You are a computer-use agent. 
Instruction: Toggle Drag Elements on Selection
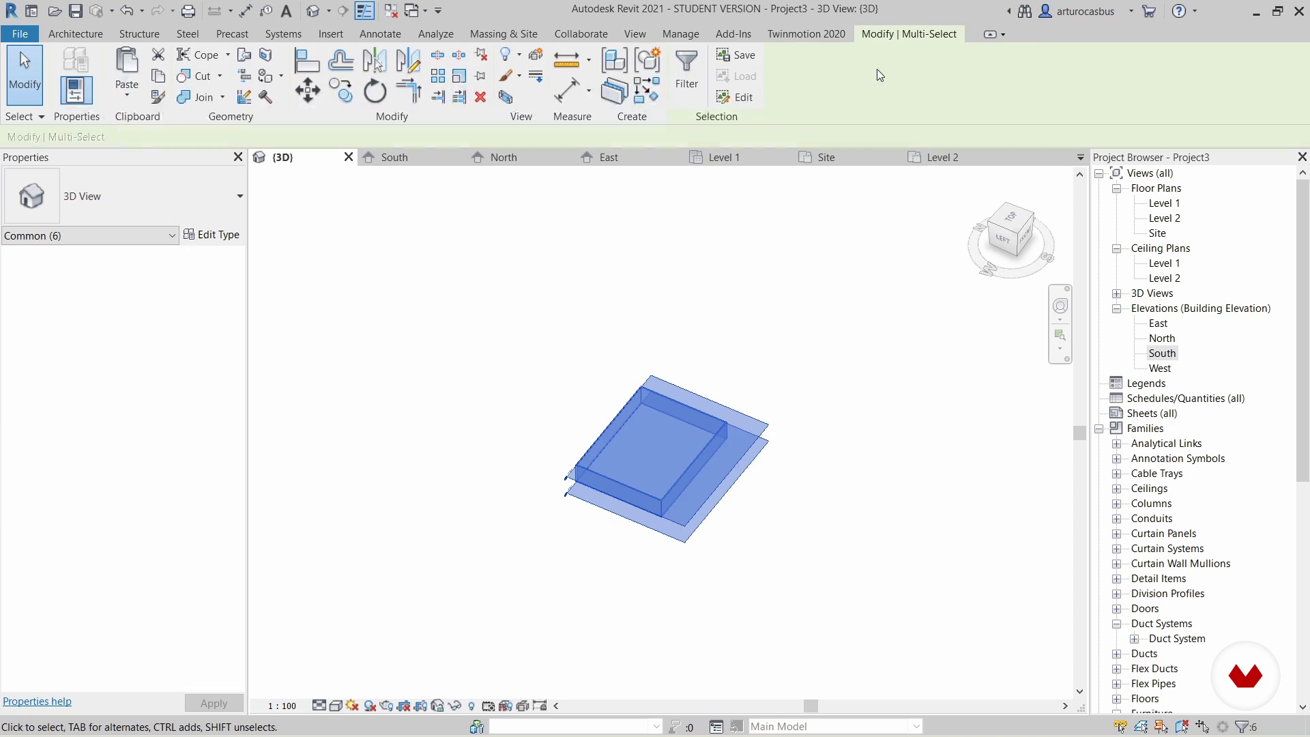tap(1202, 727)
